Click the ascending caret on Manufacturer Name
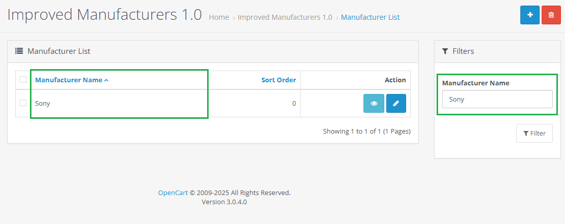565x224 pixels. click(106, 80)
